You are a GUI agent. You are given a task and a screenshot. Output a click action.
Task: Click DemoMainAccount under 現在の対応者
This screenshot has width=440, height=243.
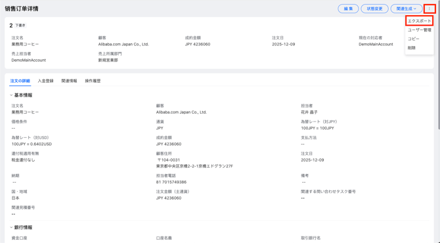[x=376, y=45]
